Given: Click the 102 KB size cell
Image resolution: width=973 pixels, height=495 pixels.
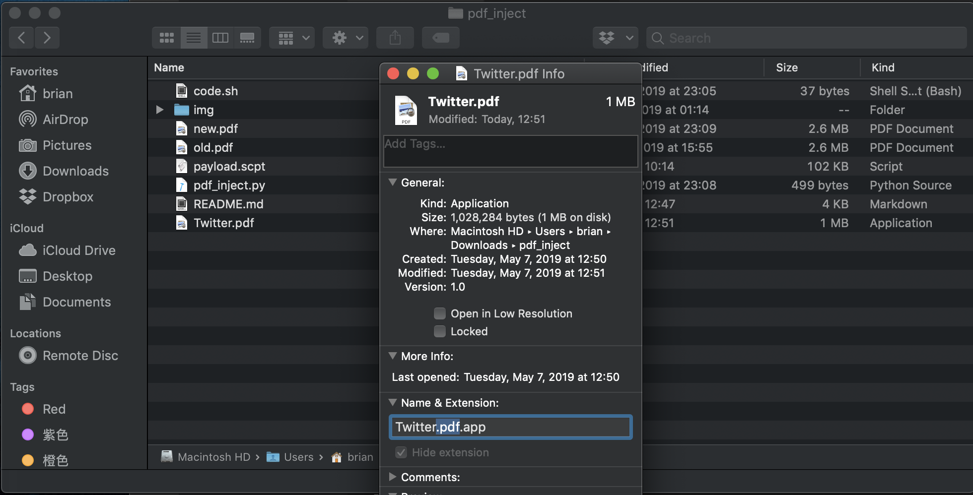Looking at the screenshot, I should [828, 166].
